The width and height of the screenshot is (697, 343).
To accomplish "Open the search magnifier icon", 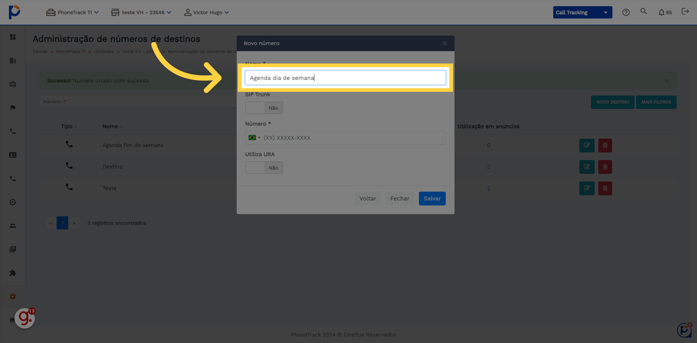I will (x=644, y=12).
